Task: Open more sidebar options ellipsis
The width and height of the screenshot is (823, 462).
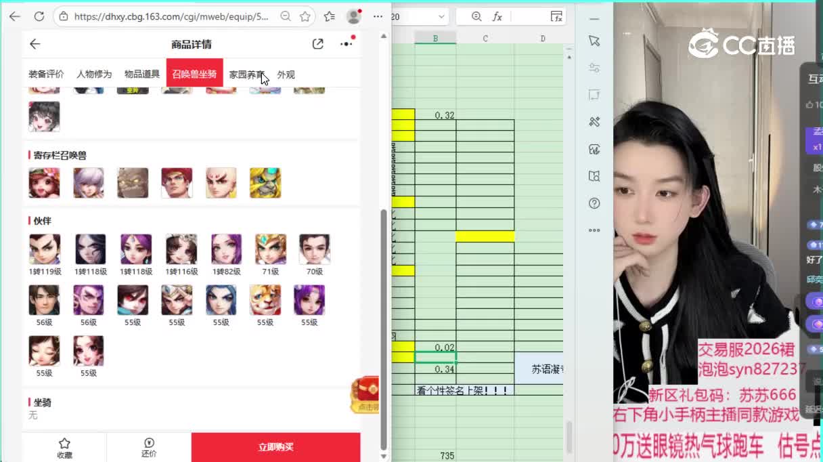Action: tap(594, 230)
